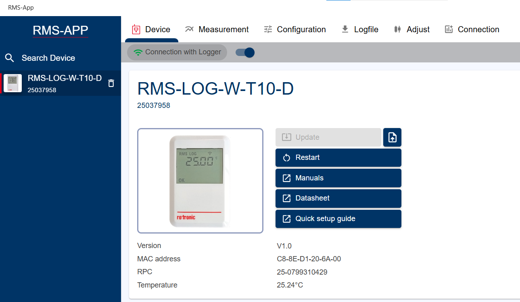Click the Restart circular arrow icon
520x302 pixels.
point(287,157)
